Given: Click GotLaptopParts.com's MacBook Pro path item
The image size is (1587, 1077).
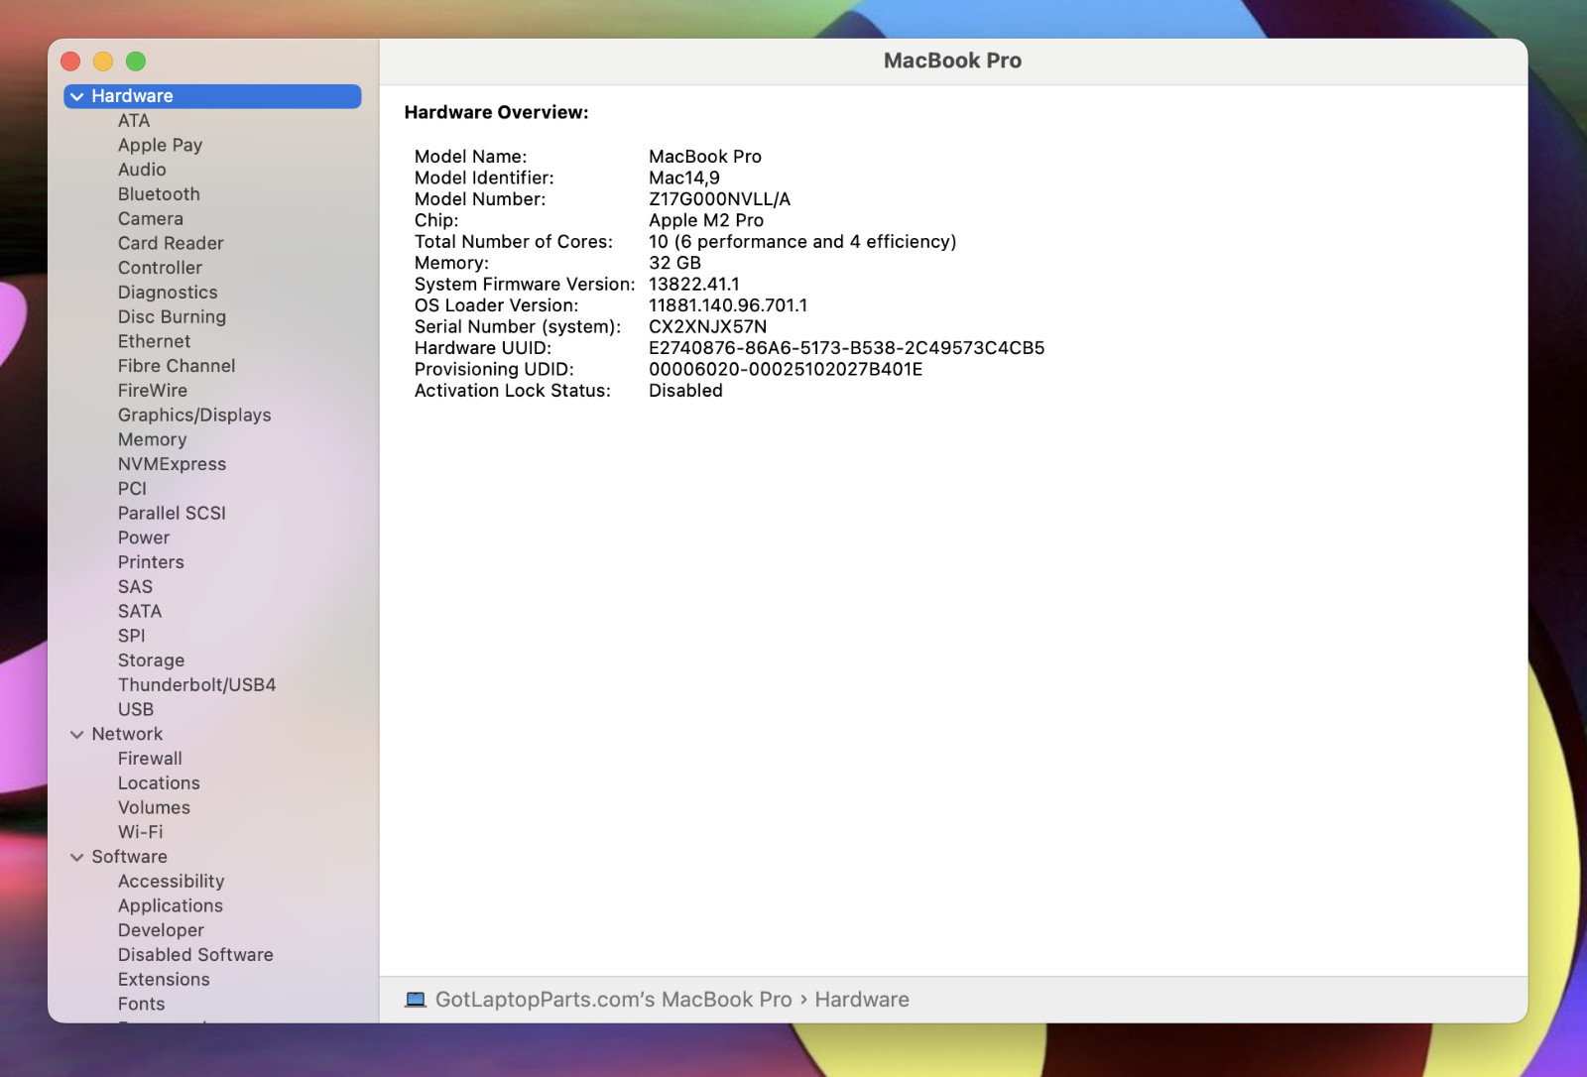Looking at the screenshot, I should tap(613, 1000).
